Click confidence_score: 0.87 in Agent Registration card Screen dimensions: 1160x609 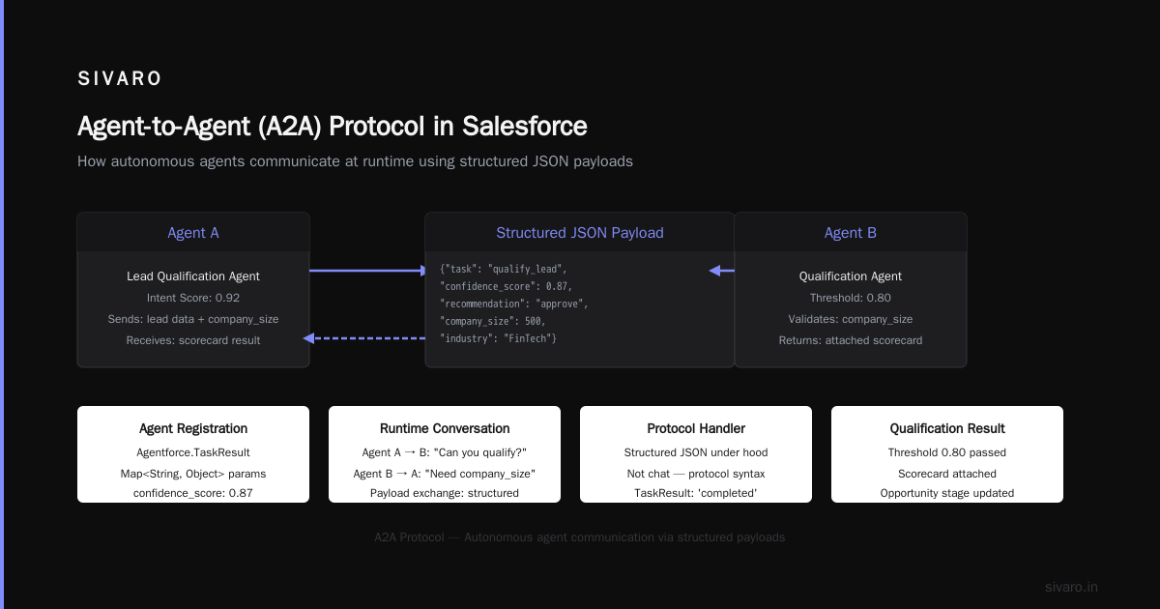click(193, 493)
